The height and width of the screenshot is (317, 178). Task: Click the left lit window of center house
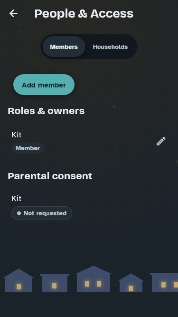pyautogui.click(x=87, y=284)
